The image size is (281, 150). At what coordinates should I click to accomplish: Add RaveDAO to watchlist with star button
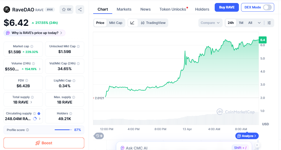tap(67, 10)
